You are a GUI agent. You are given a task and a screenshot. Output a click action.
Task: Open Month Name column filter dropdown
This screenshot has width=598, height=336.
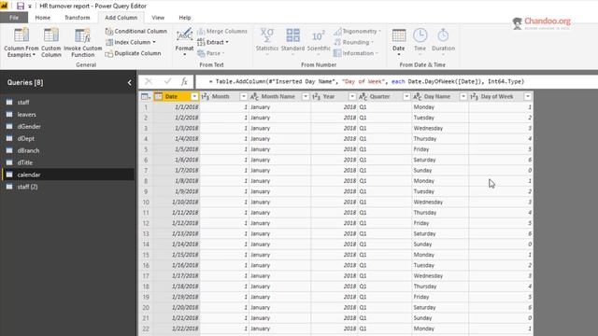click(x=306, y=97)
